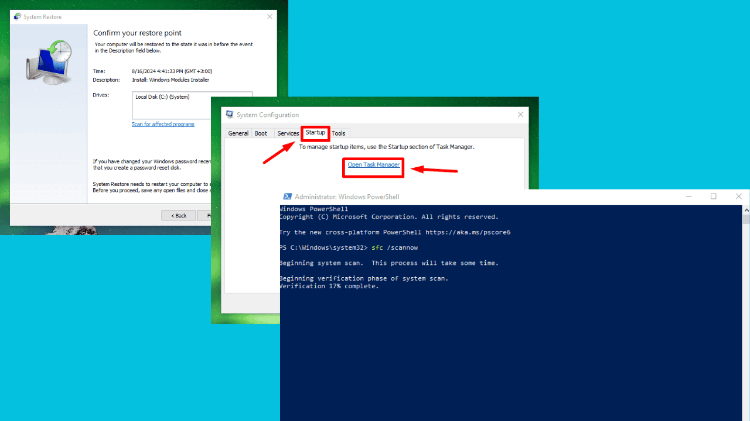Screen dimensions: 750x421
Task: Click the sfc /scannow command text
Action: click(x=394, y=247)
